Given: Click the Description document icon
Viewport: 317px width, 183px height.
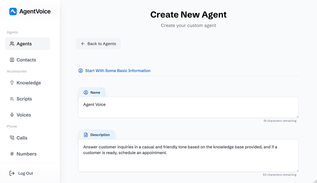Looking at the screenshot, I should point(86,135).
